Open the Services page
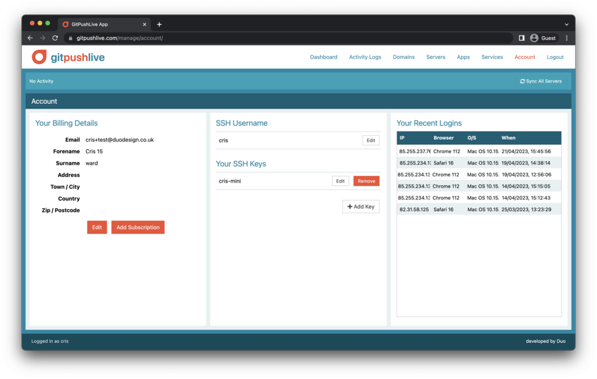The height and width of the screenshot is (379, 597). [x=492, y=57]
